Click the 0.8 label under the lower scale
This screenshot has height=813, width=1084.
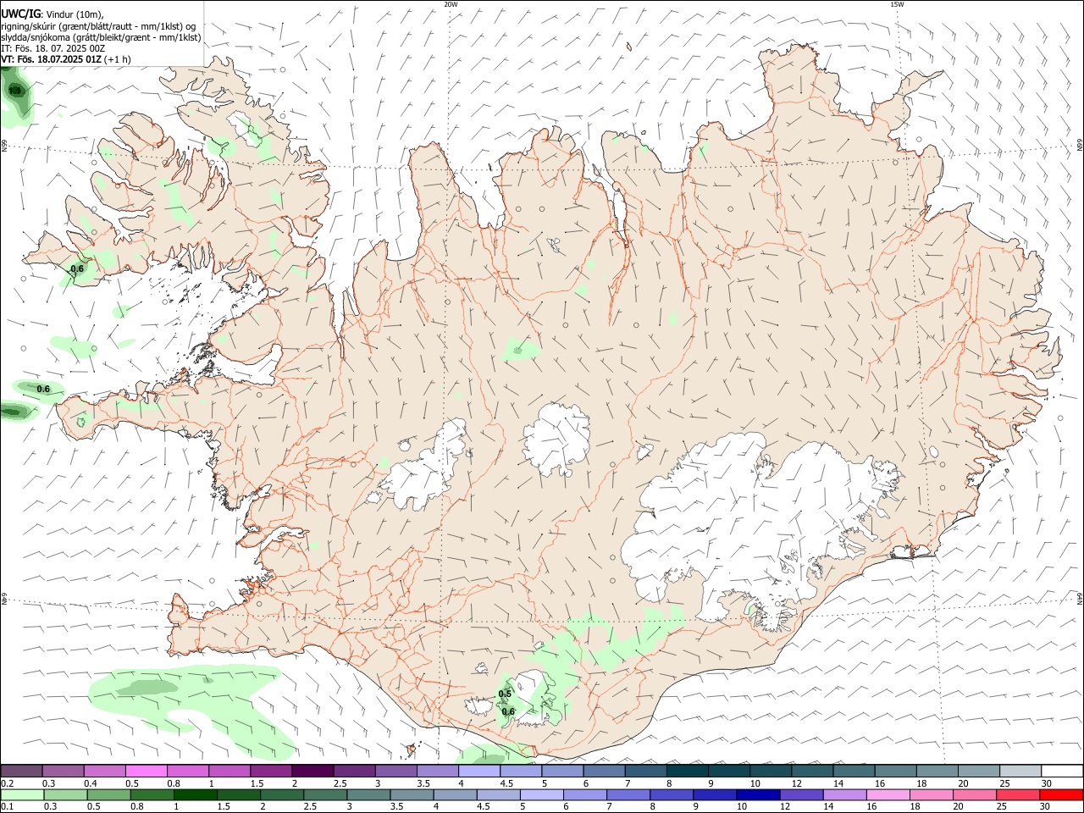[137, 807]
